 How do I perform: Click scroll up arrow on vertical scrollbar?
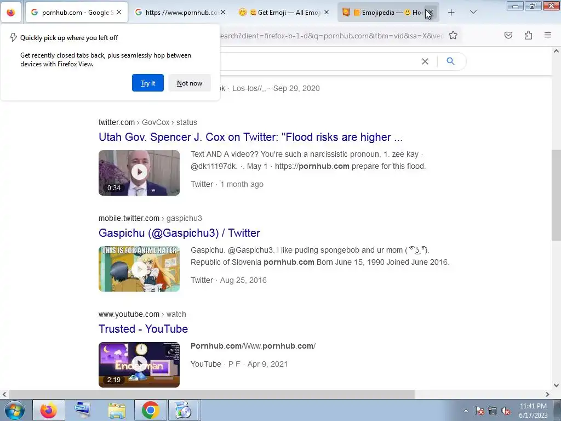[556, 51]
